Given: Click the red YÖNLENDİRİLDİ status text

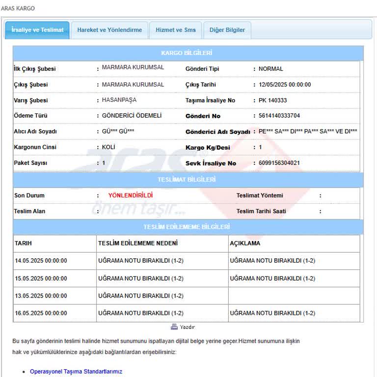Looking at the screenshot, I should click(x=131, y=195).
